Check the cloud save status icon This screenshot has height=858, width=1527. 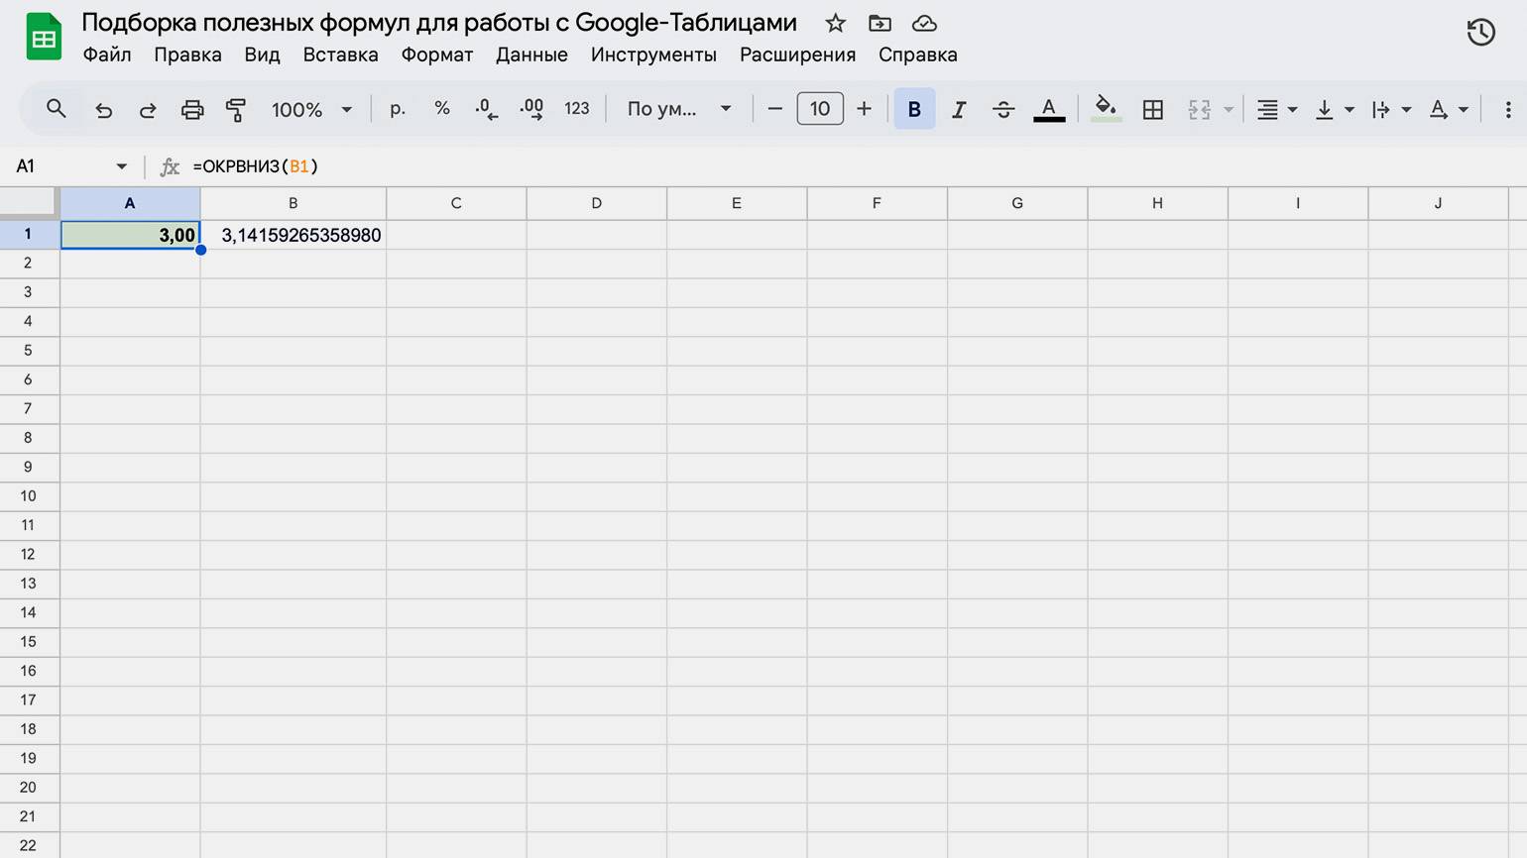pos(924,23)
